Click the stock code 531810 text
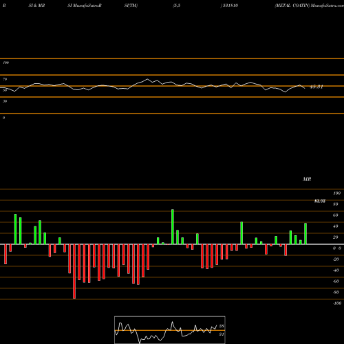344x344 pixels. click(230, 6)
